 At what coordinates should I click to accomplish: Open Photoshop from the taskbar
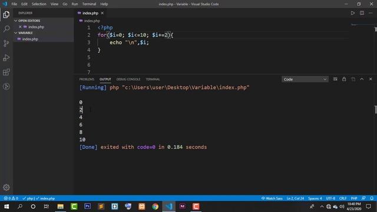point(88,207)
